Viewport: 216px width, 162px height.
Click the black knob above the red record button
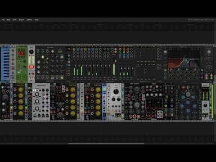click(31, 52)
